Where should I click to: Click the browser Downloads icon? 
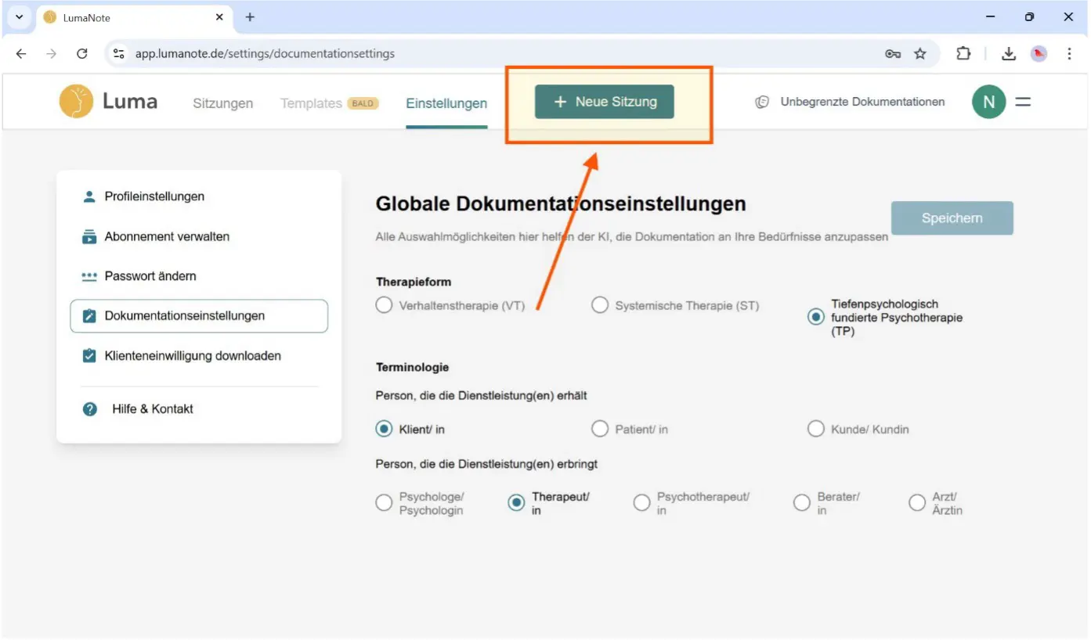tap(1009, 53)
